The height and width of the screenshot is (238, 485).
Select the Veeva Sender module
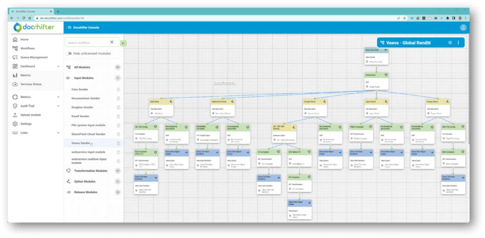(x=81, y=143)
